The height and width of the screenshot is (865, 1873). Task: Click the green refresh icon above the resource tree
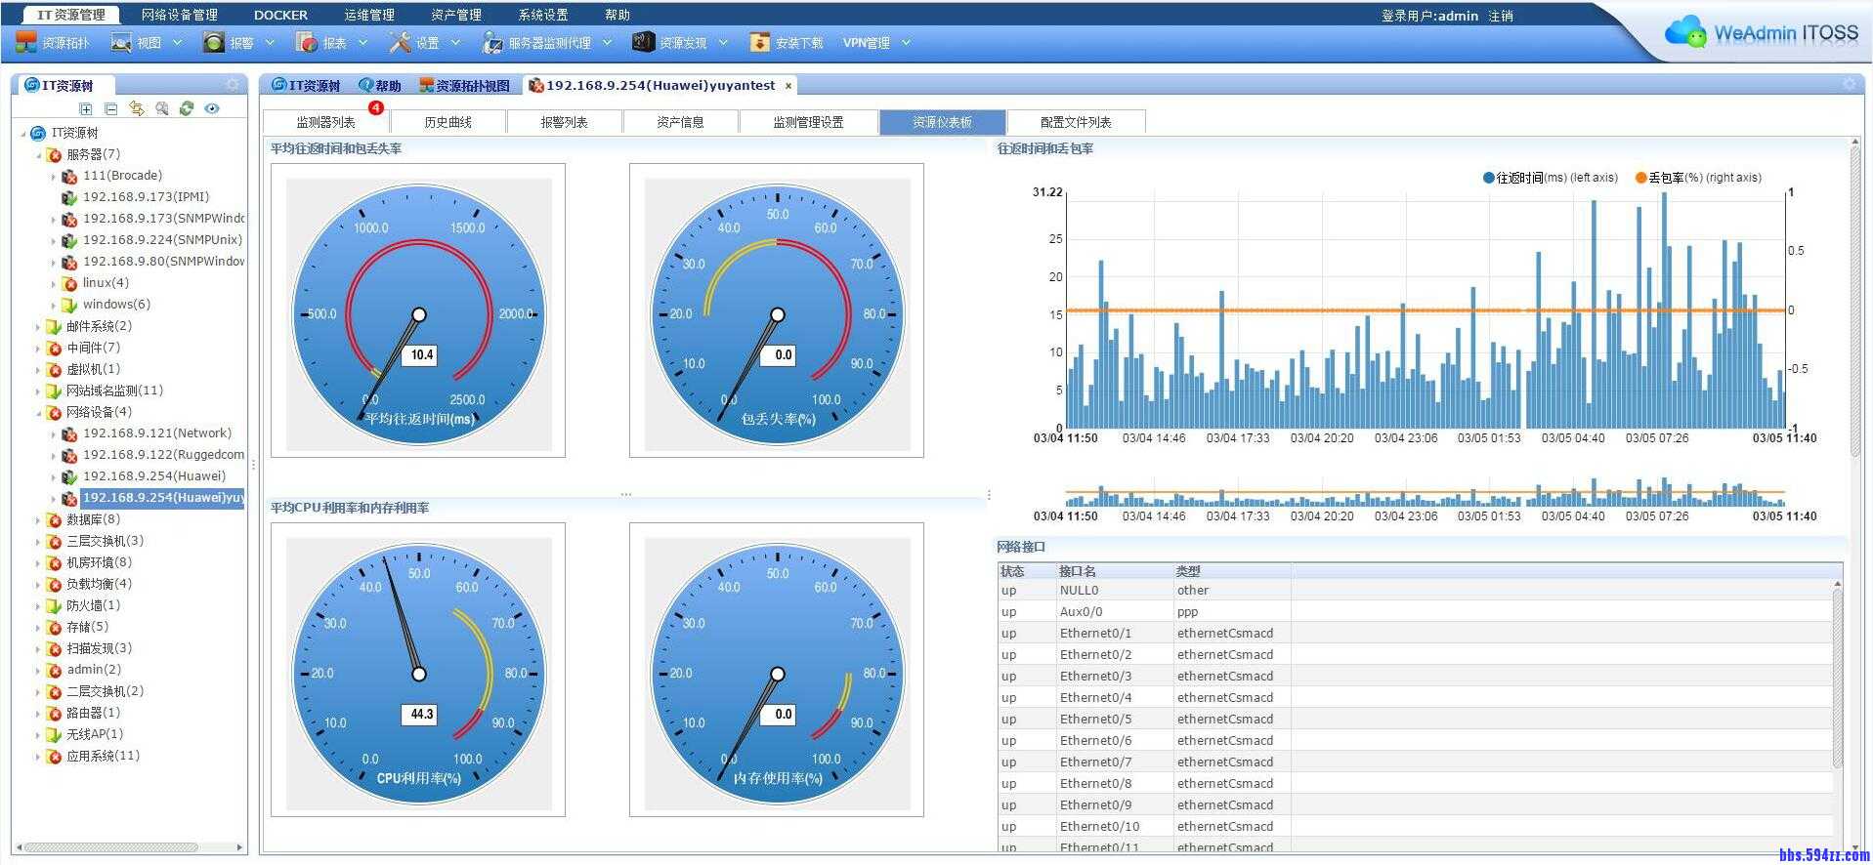187,109
